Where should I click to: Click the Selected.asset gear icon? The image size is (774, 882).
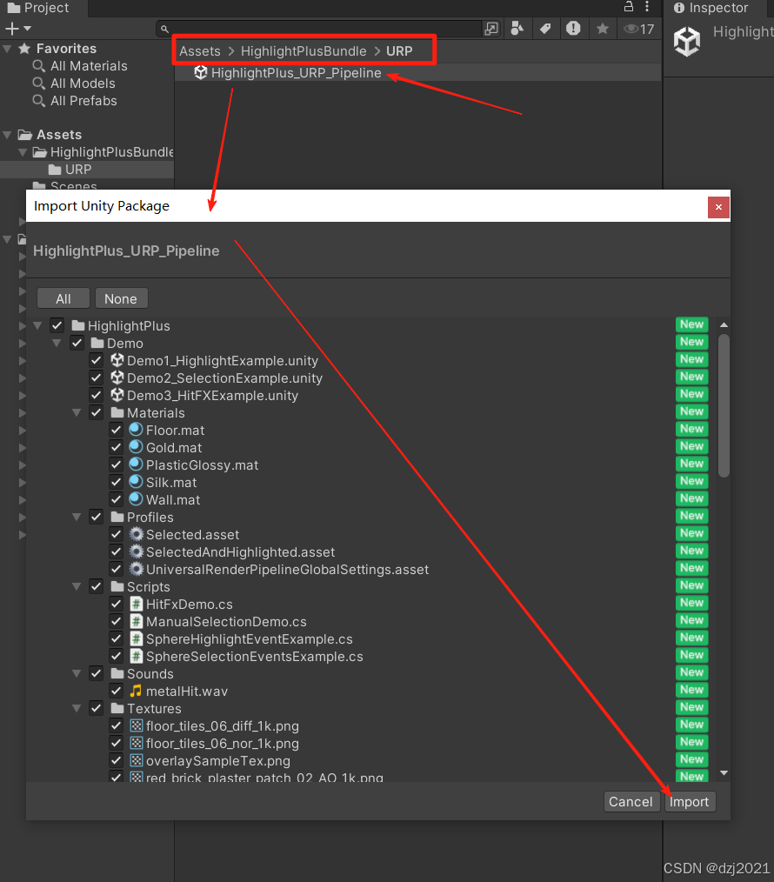point(137,534)
